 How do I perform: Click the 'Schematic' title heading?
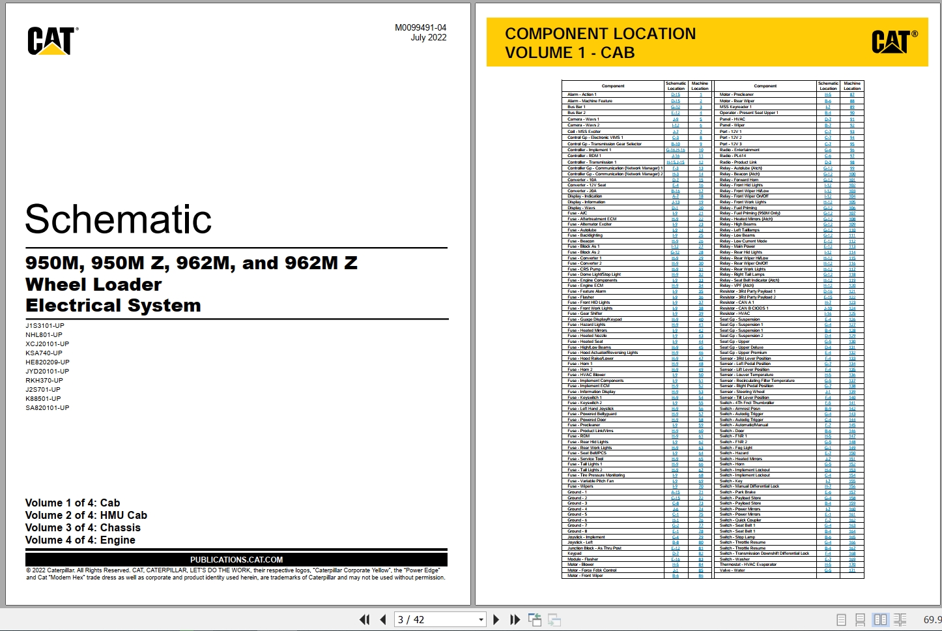[119, 219]
